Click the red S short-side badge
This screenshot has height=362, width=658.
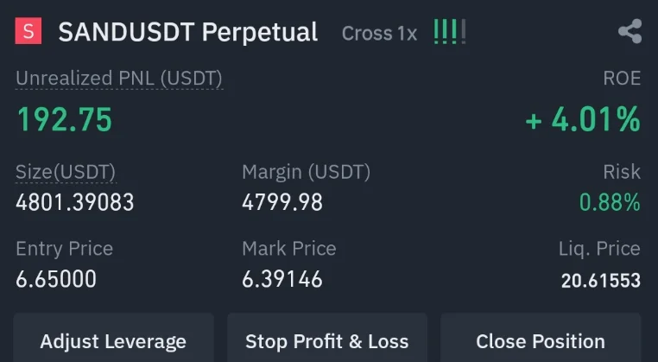[29, 33]
